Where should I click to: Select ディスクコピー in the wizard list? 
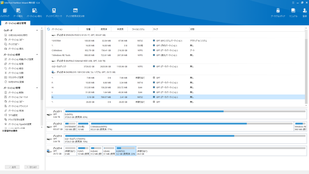point(12,44)
